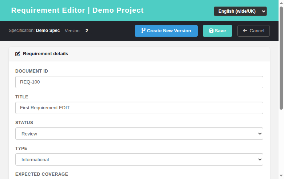Image resolution: width=284 pixels, height=179 pixels.
Task: Open the Status dropdown showing Review
Action: point(139,134)
